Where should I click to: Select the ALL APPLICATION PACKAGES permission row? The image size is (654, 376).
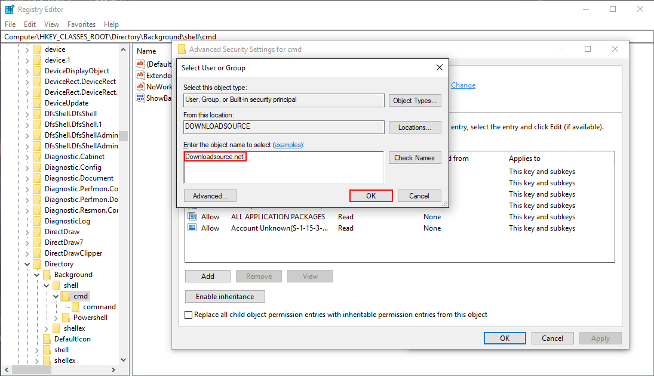399,217
